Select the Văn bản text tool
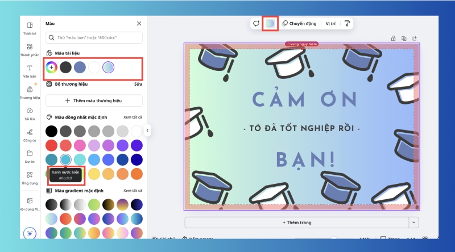The width and height of the screenshot is (455, 252). point(29,70)
